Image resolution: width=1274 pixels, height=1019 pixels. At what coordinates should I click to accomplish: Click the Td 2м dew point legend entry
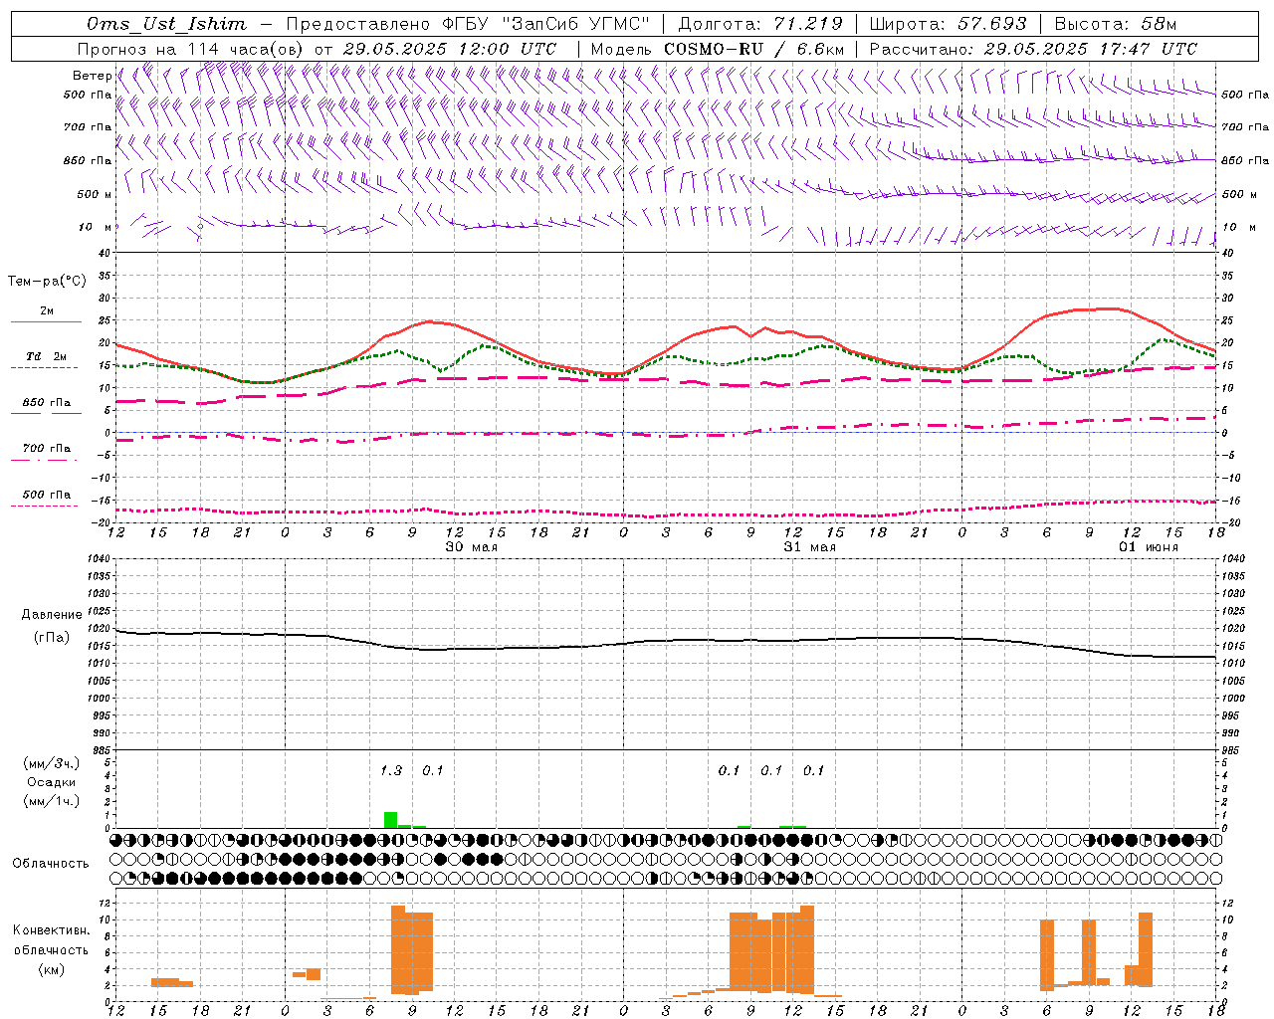(x=47, y=356)
